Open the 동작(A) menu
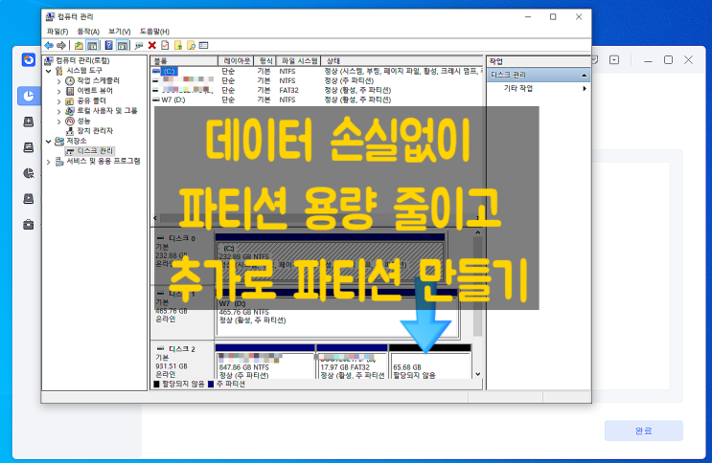 coord(88,32)
